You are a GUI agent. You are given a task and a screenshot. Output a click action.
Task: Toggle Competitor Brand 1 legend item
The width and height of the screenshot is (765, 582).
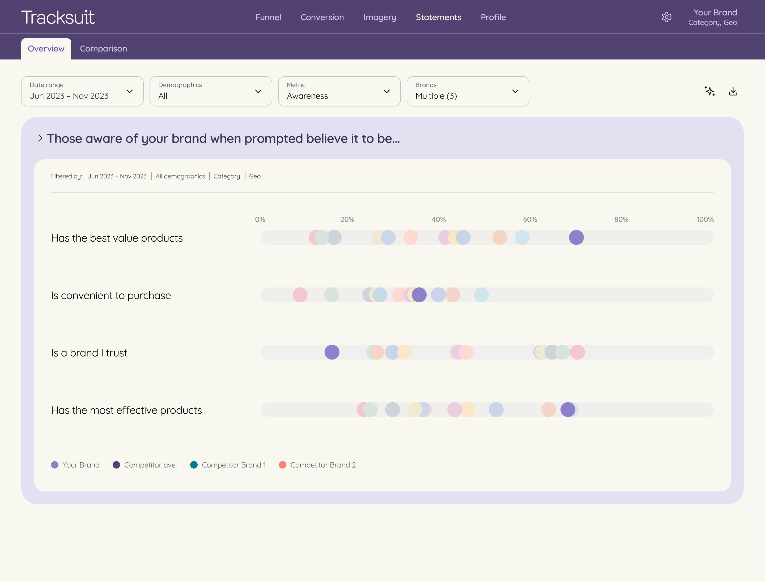228,465
